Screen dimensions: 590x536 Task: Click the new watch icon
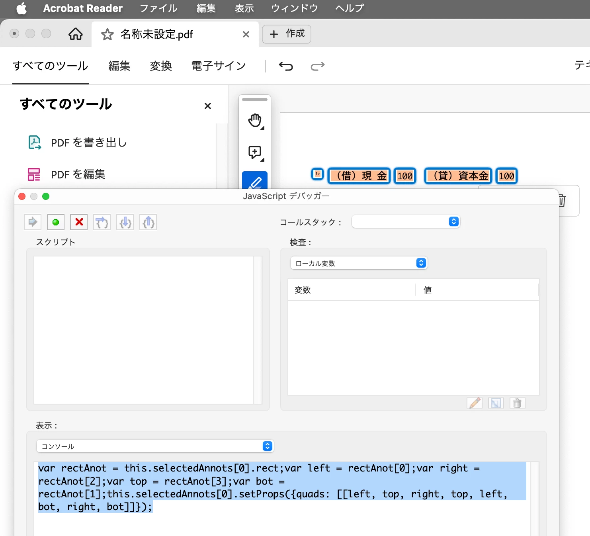496,403
